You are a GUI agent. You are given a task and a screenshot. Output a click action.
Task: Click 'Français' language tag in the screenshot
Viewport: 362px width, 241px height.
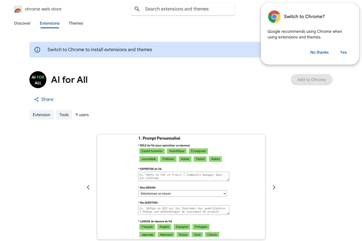147,227
